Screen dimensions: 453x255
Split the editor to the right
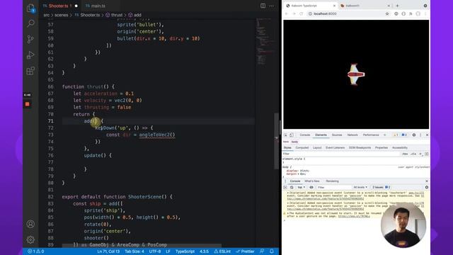[x=263, y=6]
